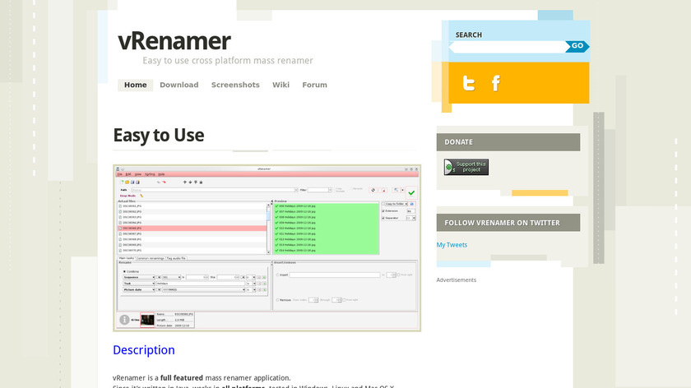
Task: Click the Advertisements label
Action: pos(456,280)
